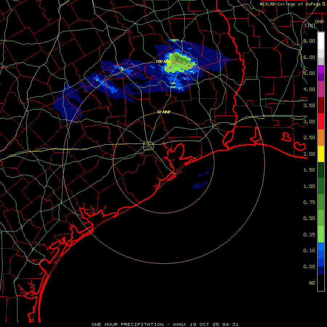Select the pink legend swatch beside 4.00
This screenshot has height=327, width=327.
click(321, 89)
